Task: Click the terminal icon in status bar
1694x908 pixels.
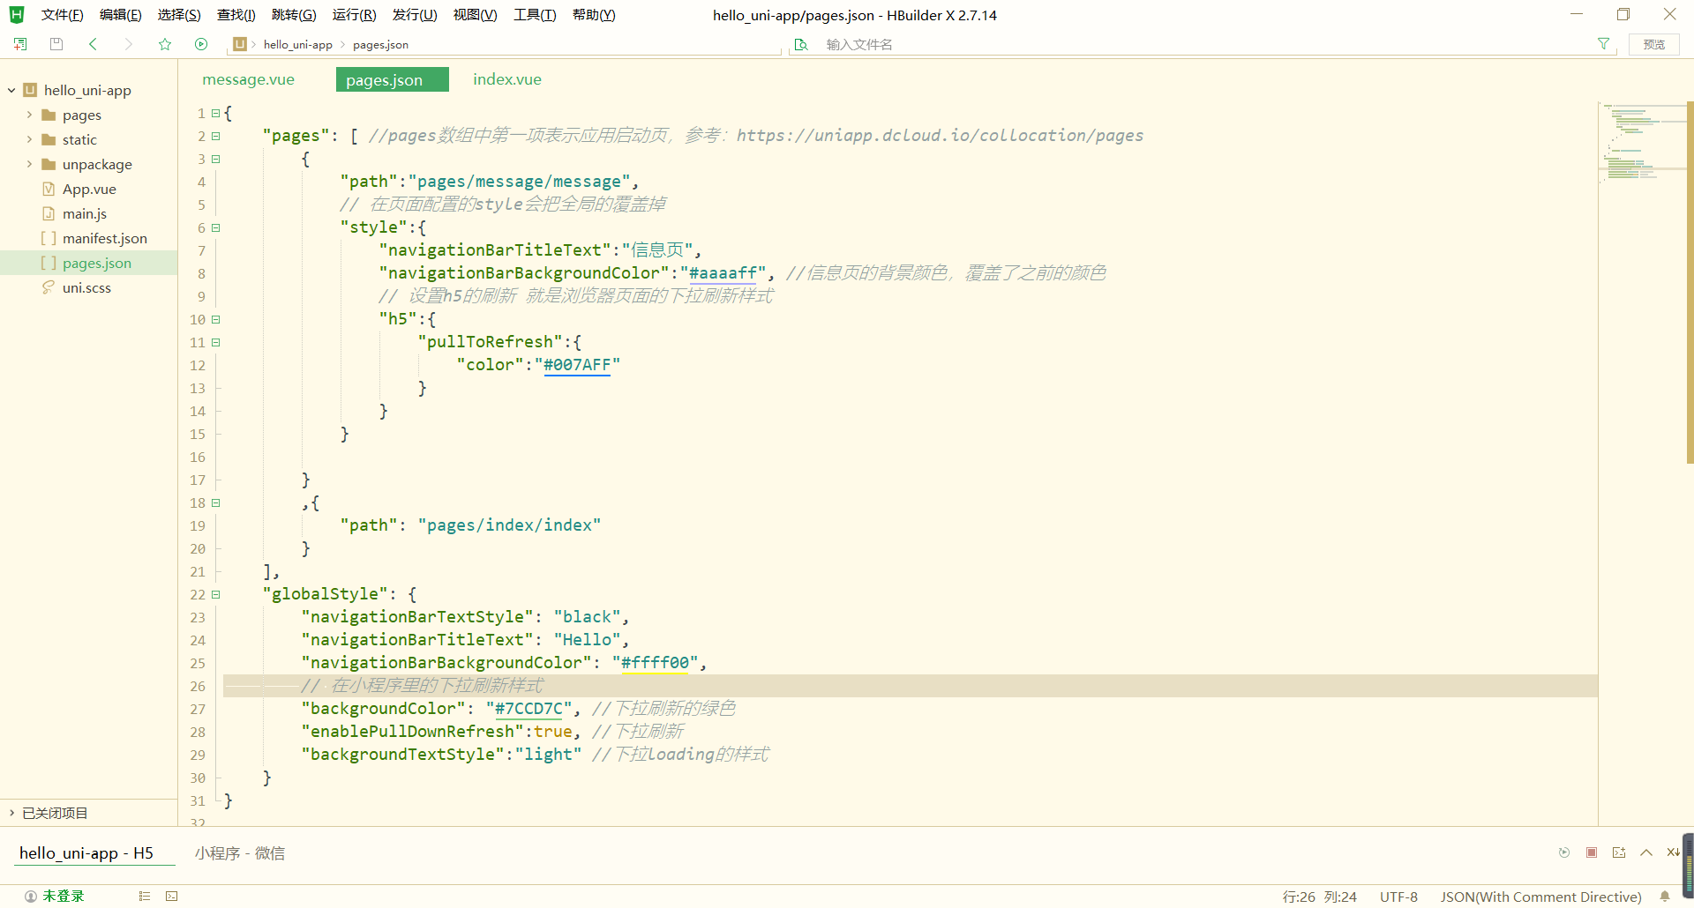Action: [172, 897]
